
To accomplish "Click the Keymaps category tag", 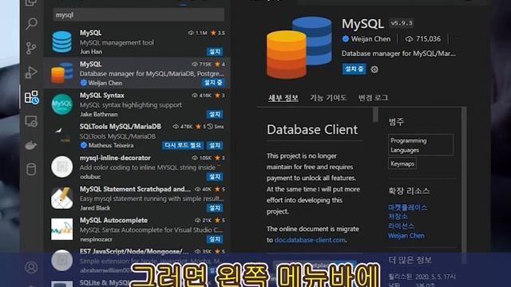I will click(402, 163).
